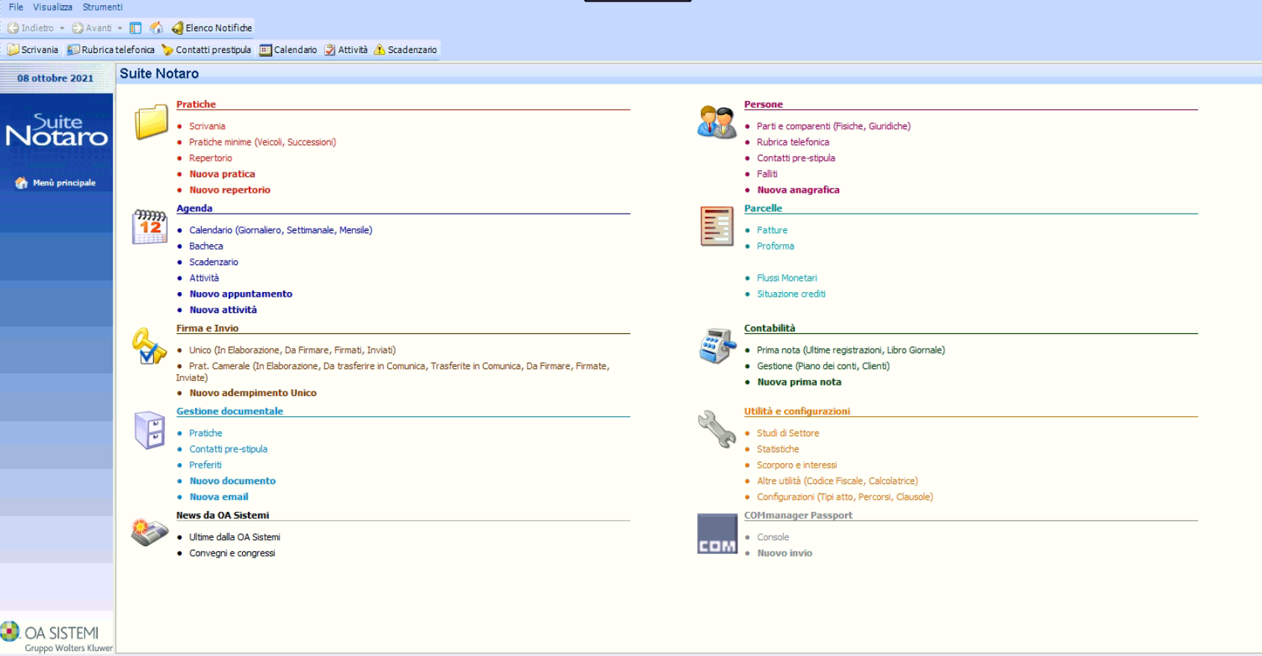The width and height of the screenshot is (1262, 656).
Task: Open Preferiti under Gestione documentale
Action: pyautogui.click(x=205, y=465)
